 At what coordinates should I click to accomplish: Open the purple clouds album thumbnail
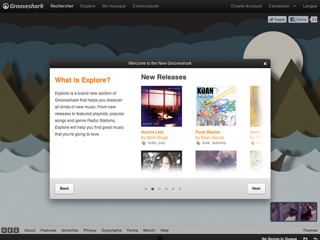pos(216,161)
